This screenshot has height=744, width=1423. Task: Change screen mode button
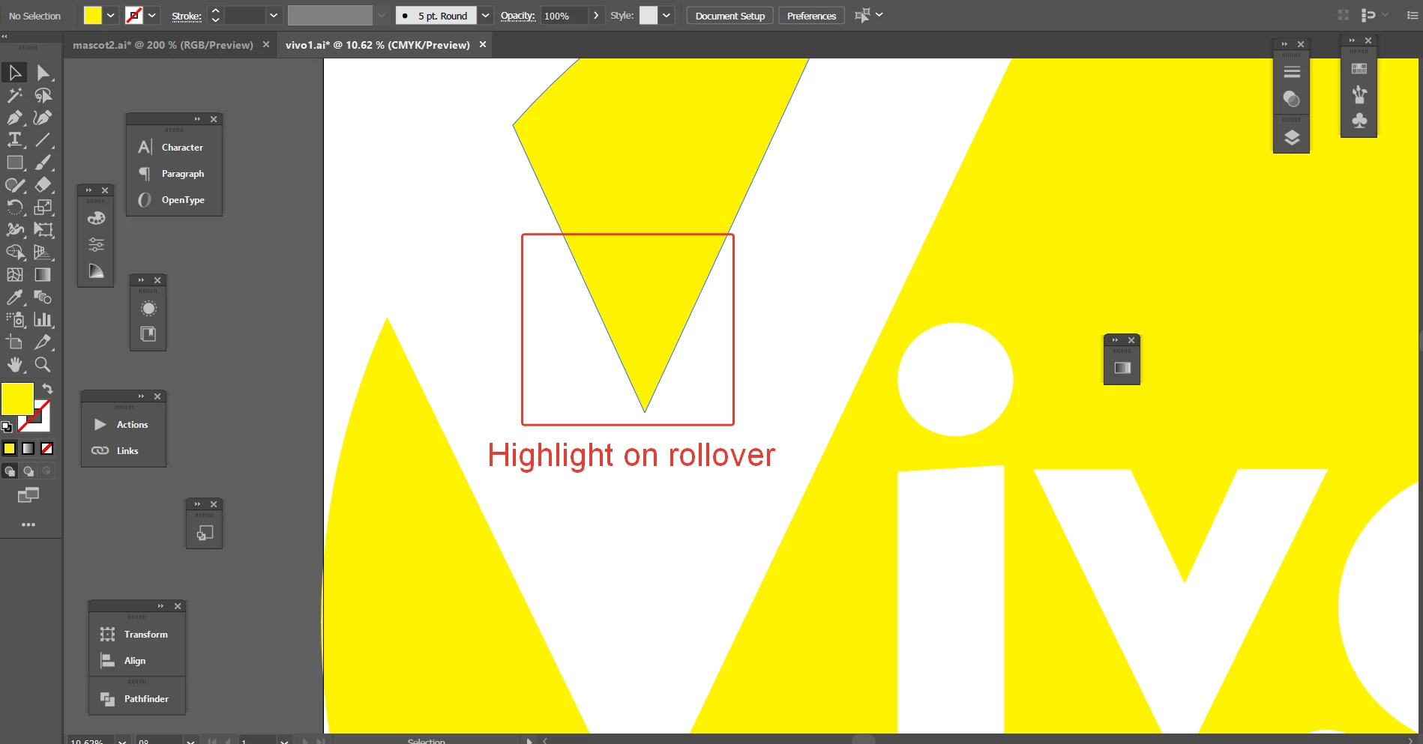click(x=28, y=495)
